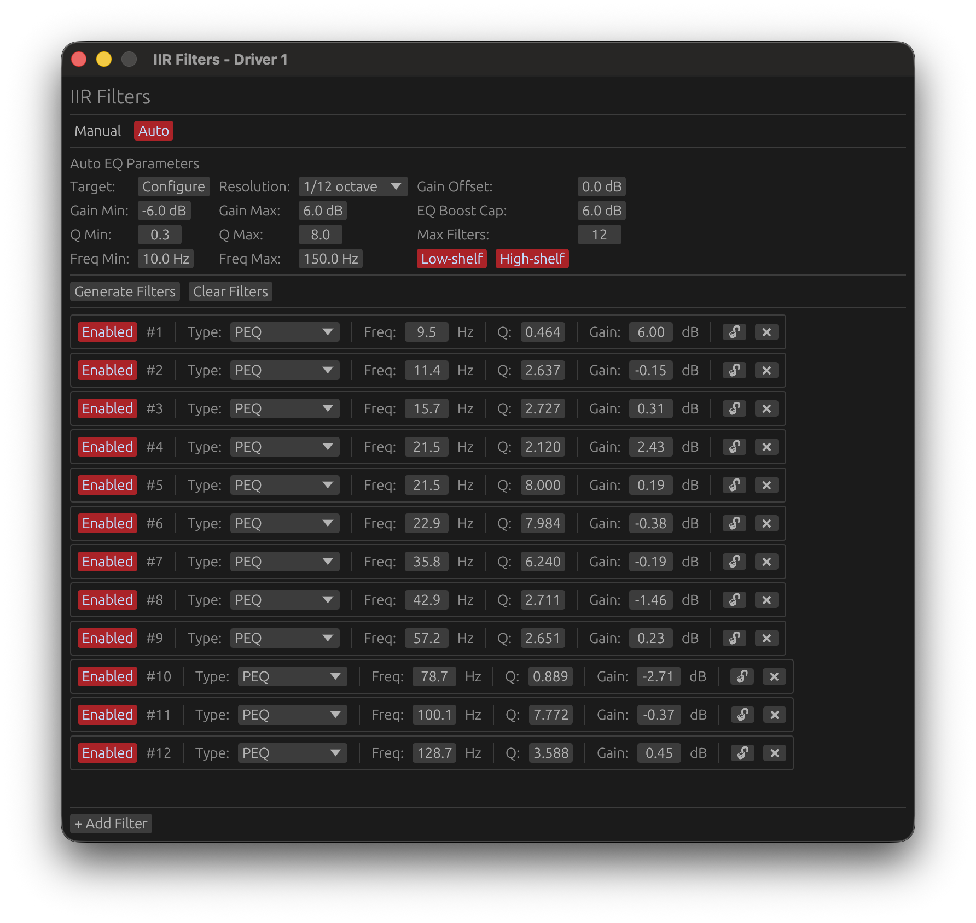Click the Generate Filters button
Screen dimensions: 976x923
(x=125, y=291)
